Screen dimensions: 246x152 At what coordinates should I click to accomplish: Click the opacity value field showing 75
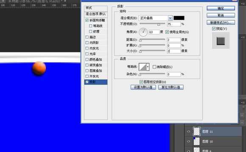[x=174, y=24]
